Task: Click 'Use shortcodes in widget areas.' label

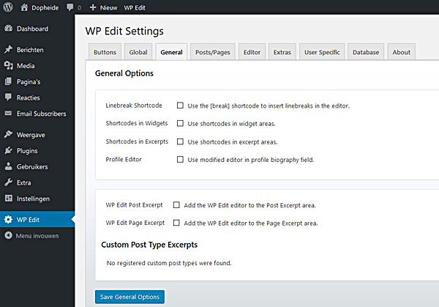Action: pyautogui.click(x=231, y=124)
